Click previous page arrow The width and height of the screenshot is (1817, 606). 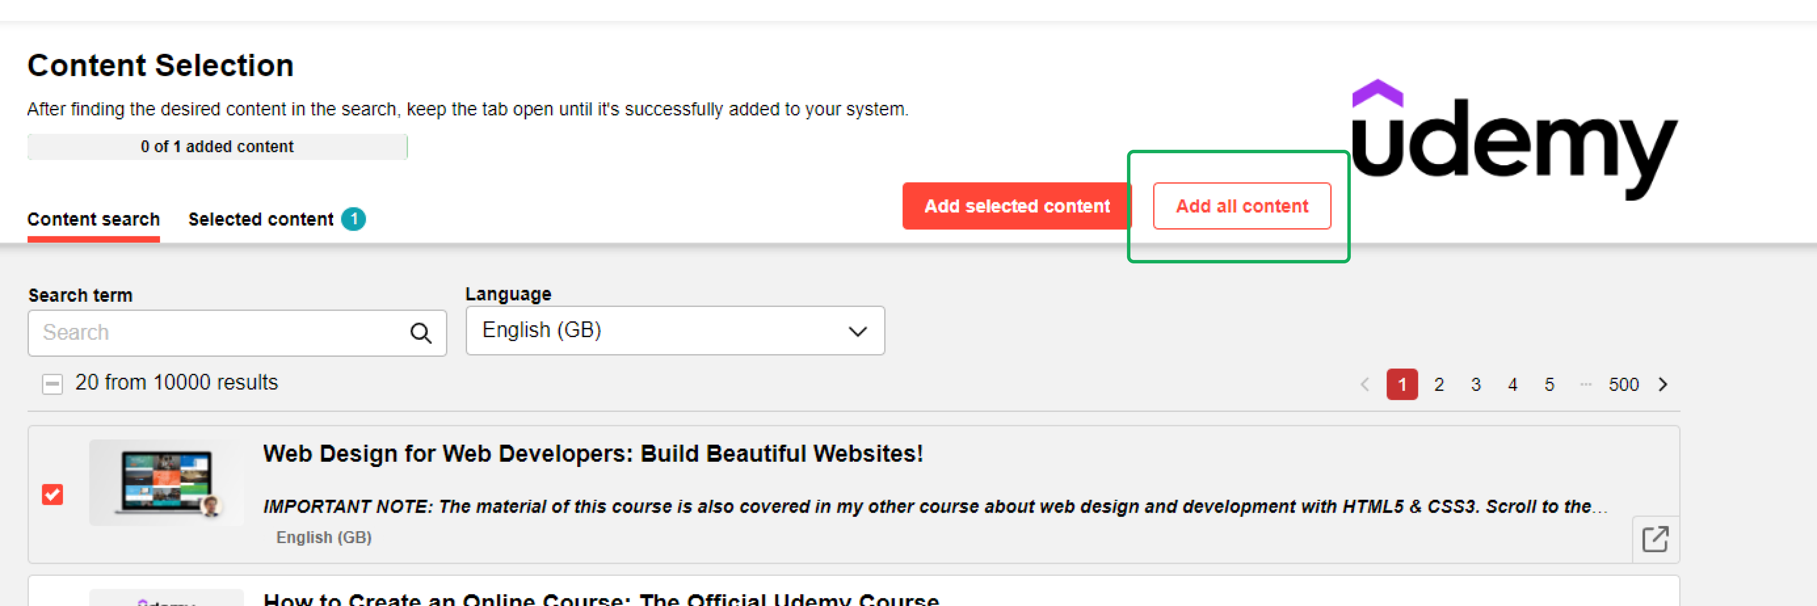click(x=1364, y=384)
